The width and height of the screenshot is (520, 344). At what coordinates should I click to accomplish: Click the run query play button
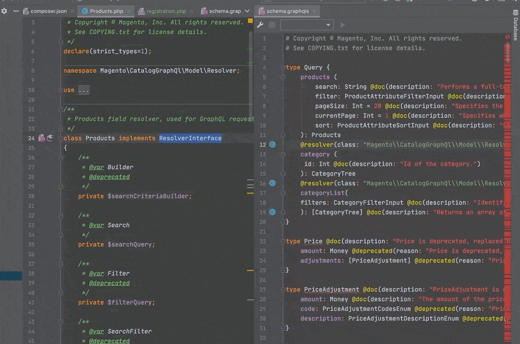click(342, 25)
